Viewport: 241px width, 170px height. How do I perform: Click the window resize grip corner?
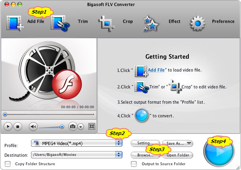(x=238, y=167)
